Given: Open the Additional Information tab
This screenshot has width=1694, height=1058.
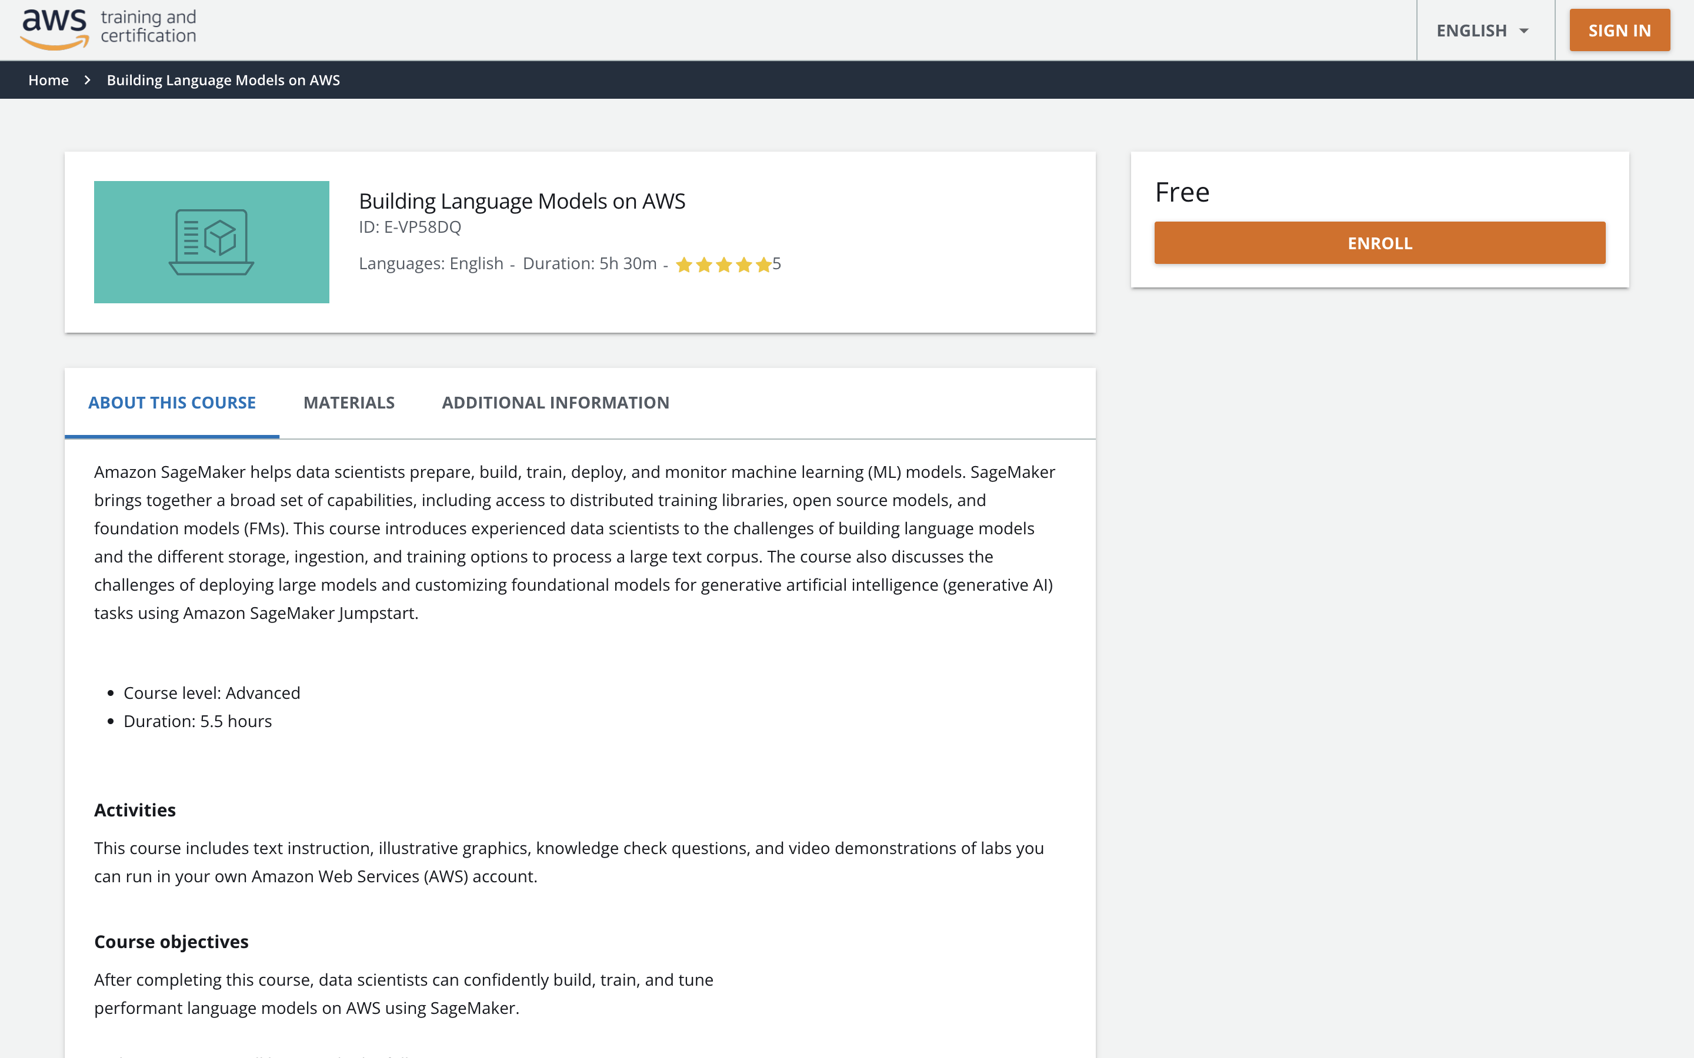Looking at the screenshot, I should [x=555, y=403].
